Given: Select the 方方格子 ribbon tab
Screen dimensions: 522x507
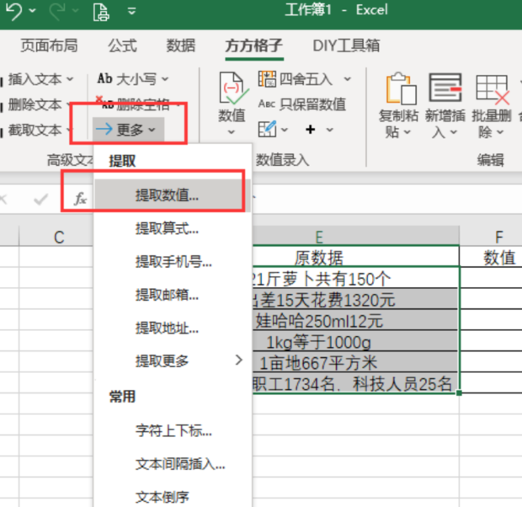Looking at the screenshot, I should [254, 45].
